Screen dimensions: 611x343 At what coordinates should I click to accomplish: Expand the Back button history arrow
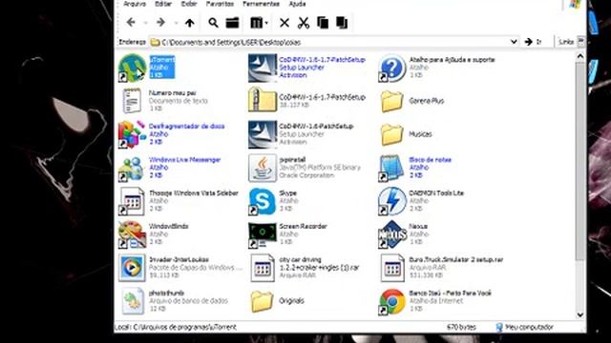[146, 23]
